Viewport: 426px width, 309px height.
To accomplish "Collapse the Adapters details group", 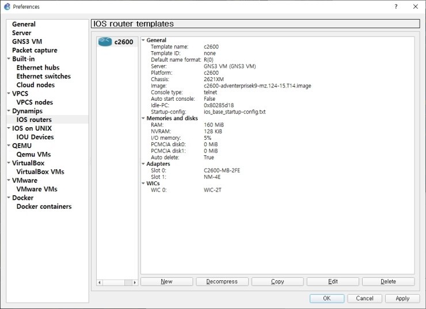I will pyautogui.click(x=143, y=164).
